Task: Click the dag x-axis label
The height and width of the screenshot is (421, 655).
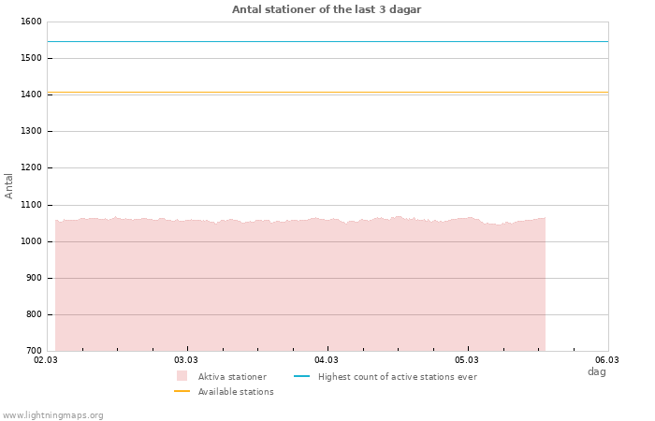Action: 596,371
